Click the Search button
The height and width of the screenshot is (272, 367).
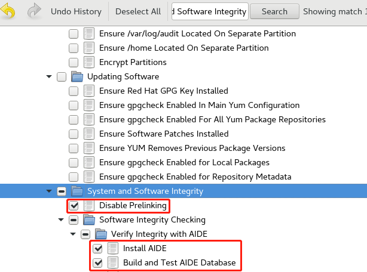coord(274,11)
